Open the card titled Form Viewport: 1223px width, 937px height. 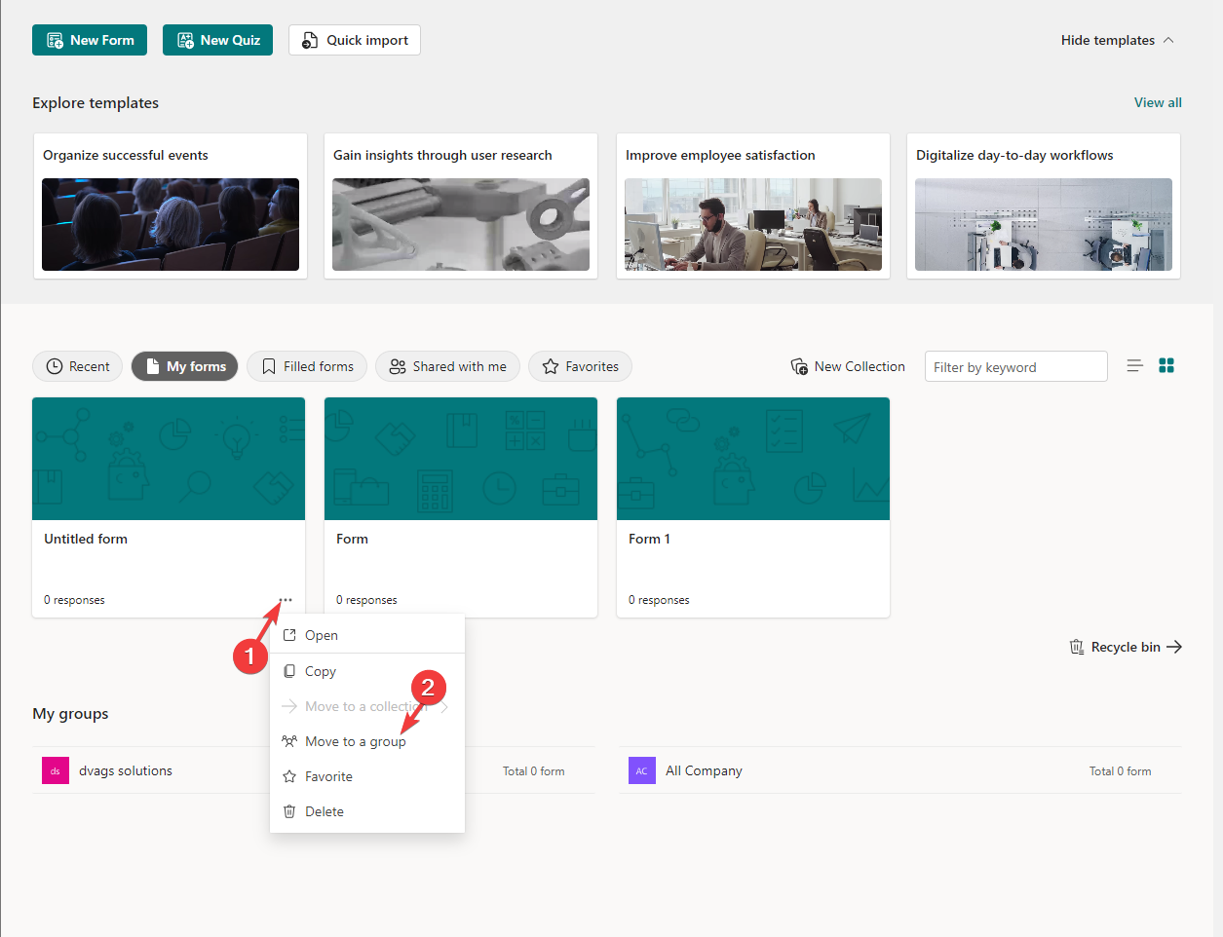coord(461,507)
